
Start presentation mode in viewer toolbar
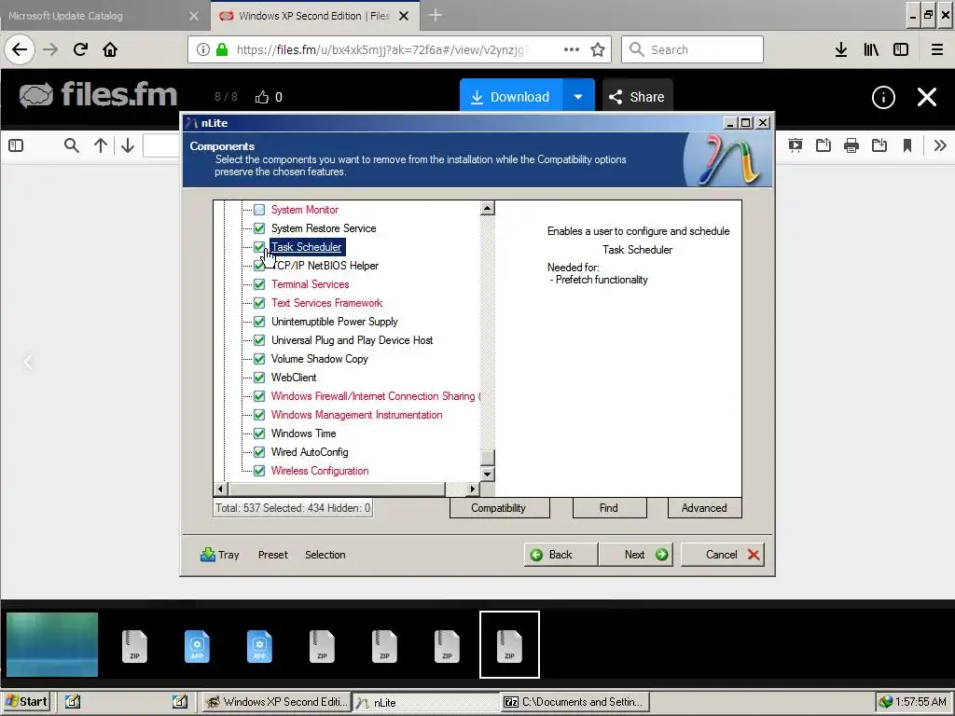click(795, 145)
